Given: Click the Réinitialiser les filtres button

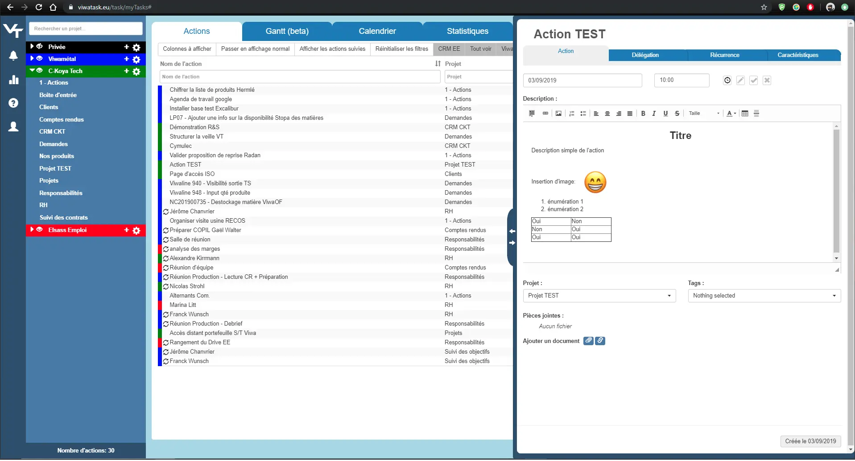Looking at the screenshot, I should [401, 49].
